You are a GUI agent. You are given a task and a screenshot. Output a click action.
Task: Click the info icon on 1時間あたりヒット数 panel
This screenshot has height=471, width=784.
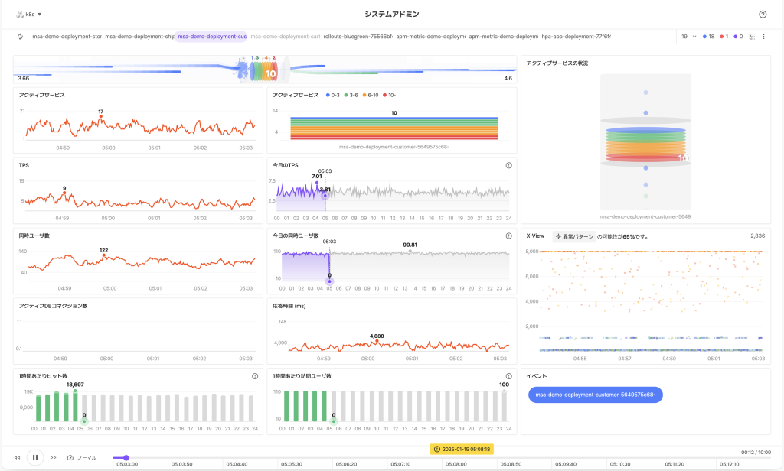click(x=255, y=376)
